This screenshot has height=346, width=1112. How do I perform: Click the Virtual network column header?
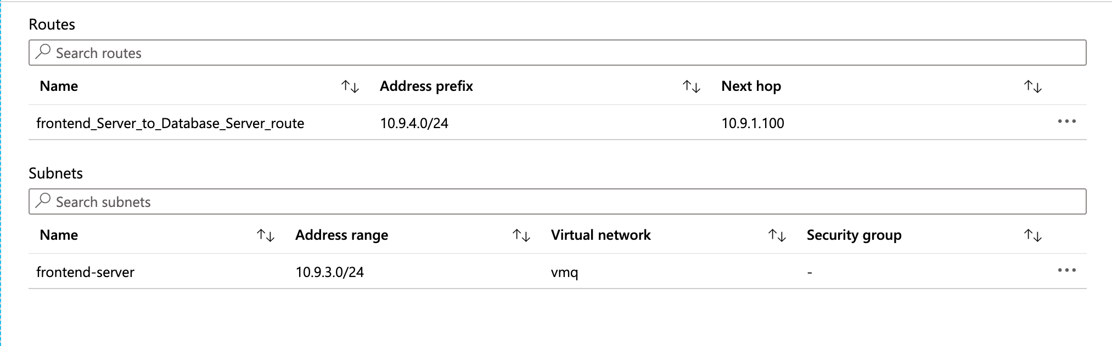coord(600,235)
